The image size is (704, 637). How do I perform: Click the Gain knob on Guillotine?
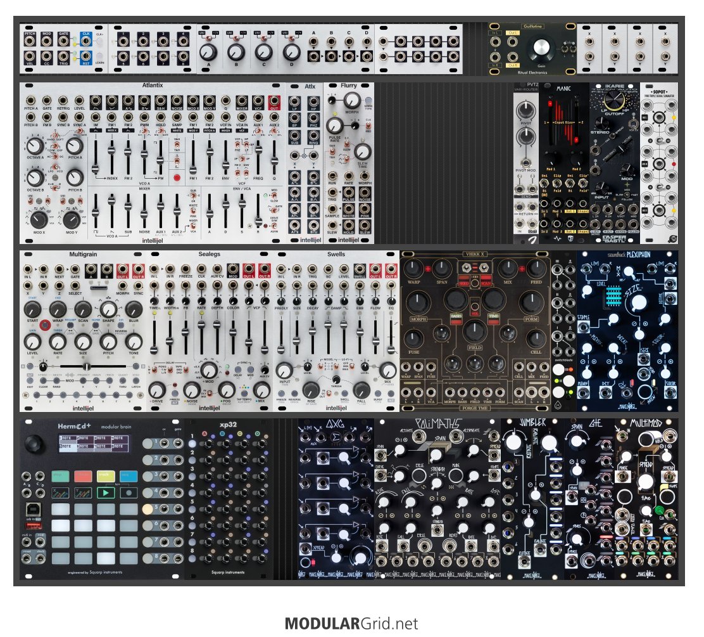pyautogui.click(x=541, y=48)
